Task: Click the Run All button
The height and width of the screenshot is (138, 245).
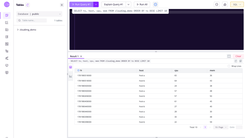Action: pyautogui.click(x=142, y=4)
